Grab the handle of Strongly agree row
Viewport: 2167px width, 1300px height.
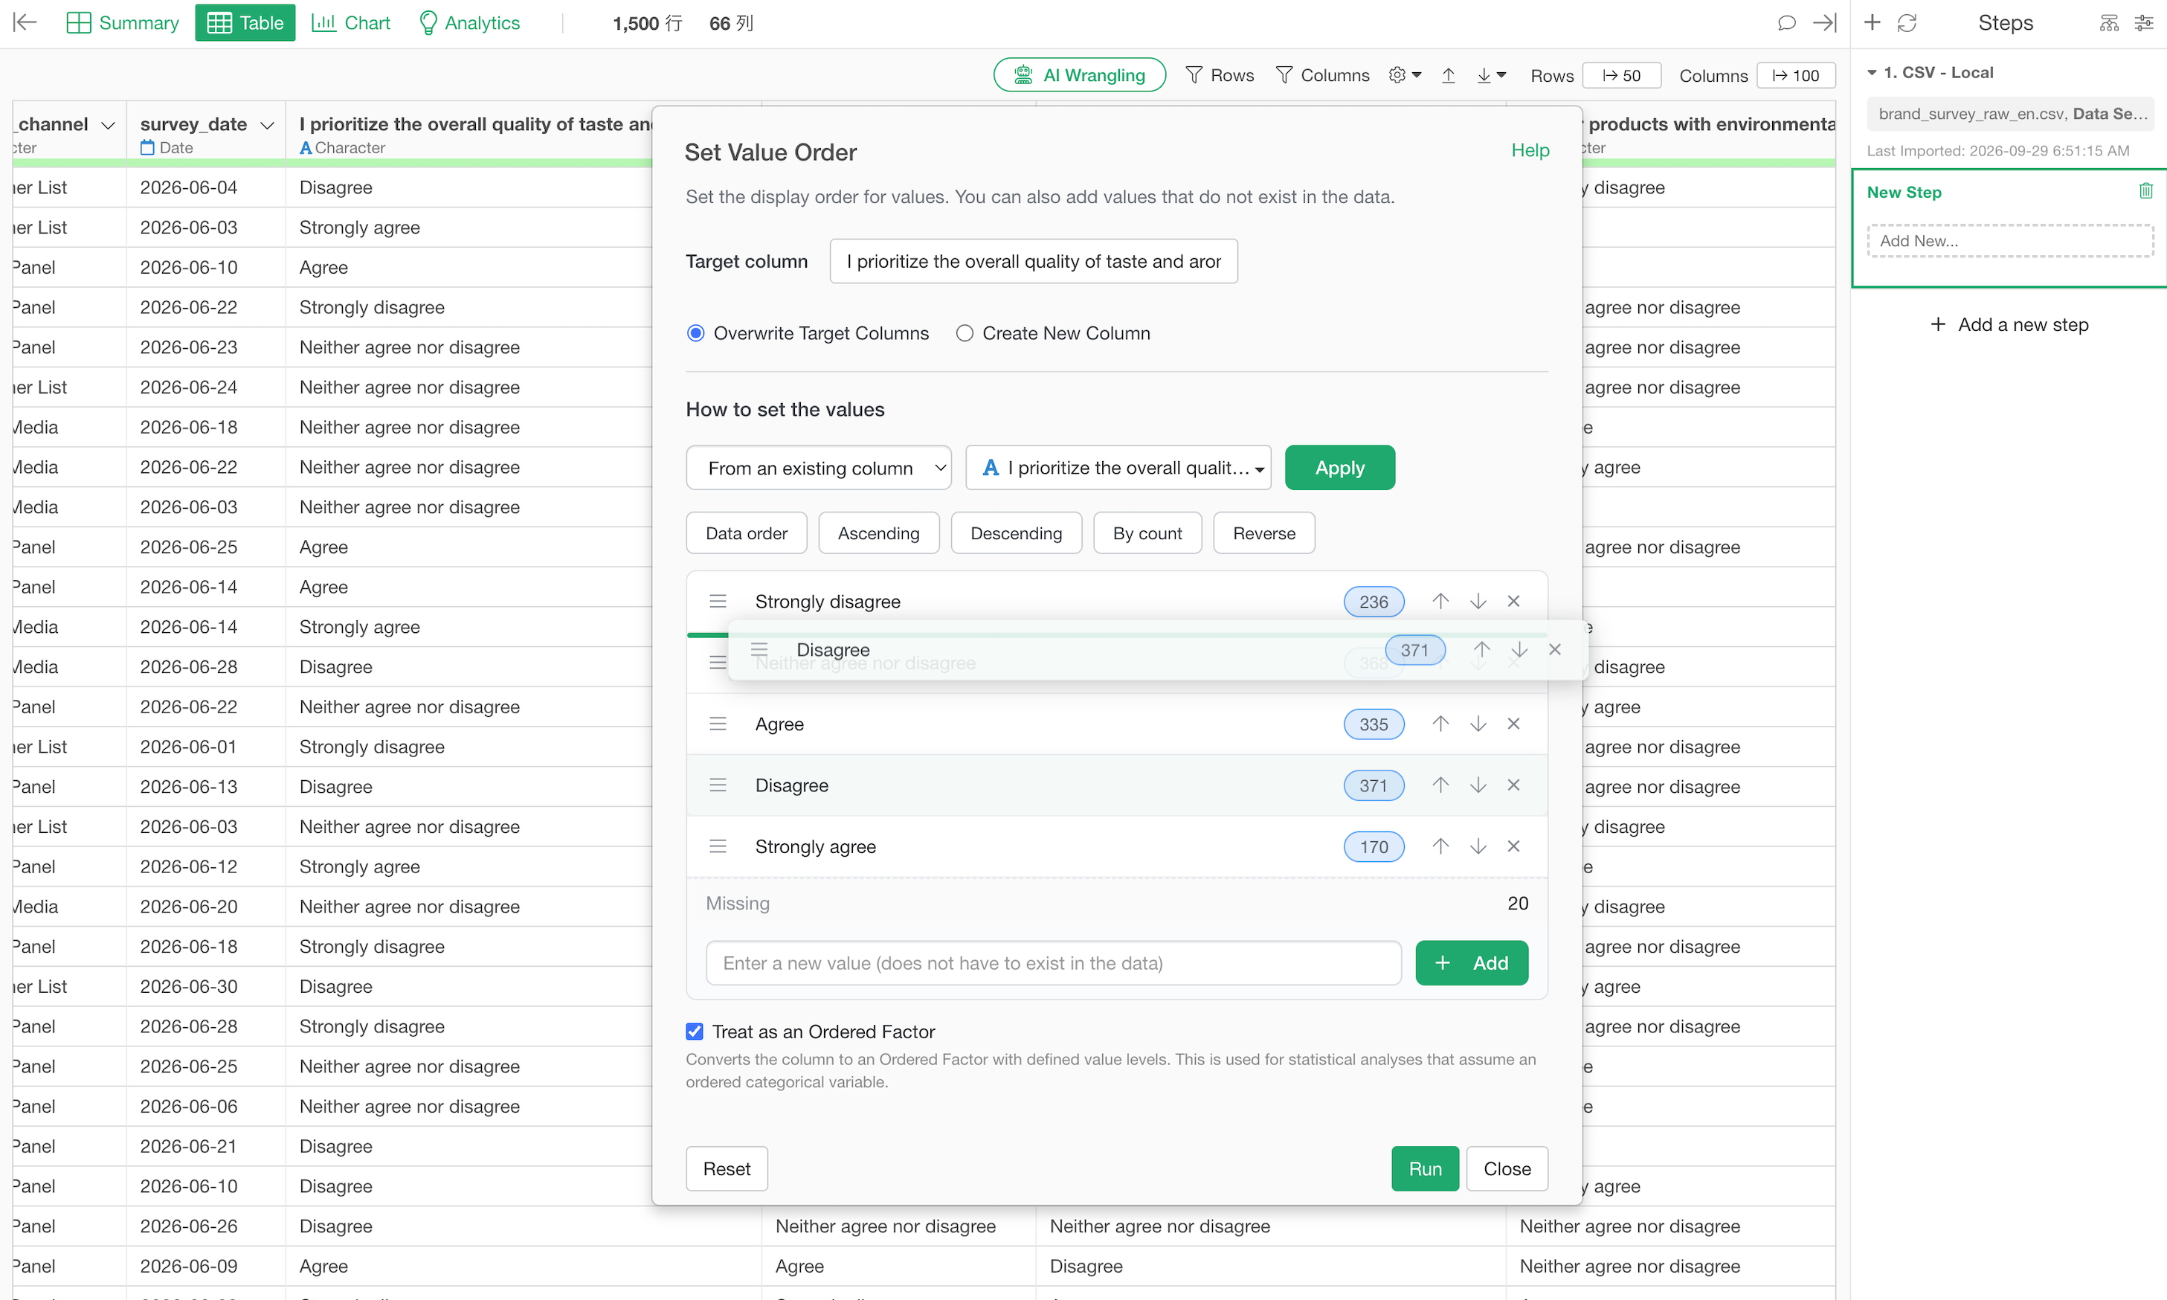coord(718,846)
